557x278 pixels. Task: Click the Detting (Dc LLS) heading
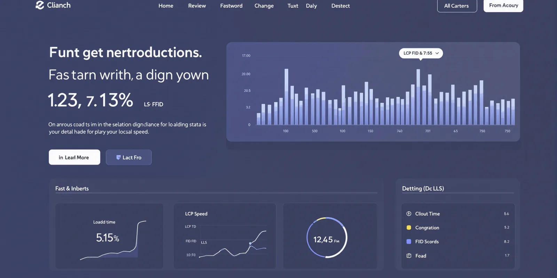pyautogui.click(x=423, y=188)
